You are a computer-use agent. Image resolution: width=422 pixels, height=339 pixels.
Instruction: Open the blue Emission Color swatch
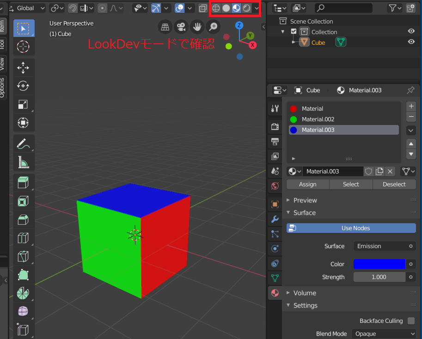[x=379, y=264]
